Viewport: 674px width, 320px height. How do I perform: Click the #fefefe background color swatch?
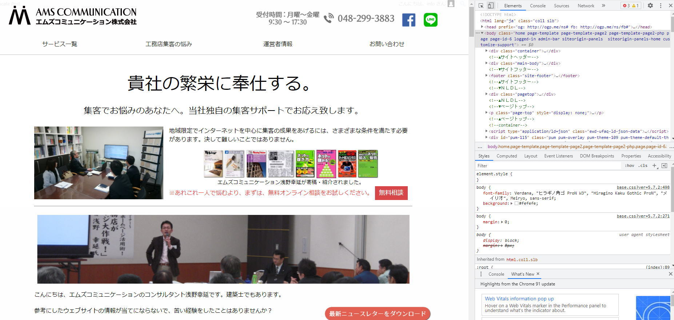click(x=516, y=204)
